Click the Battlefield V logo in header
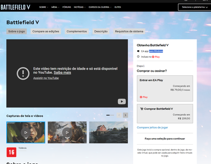The image size is (211, 164). 15,7
